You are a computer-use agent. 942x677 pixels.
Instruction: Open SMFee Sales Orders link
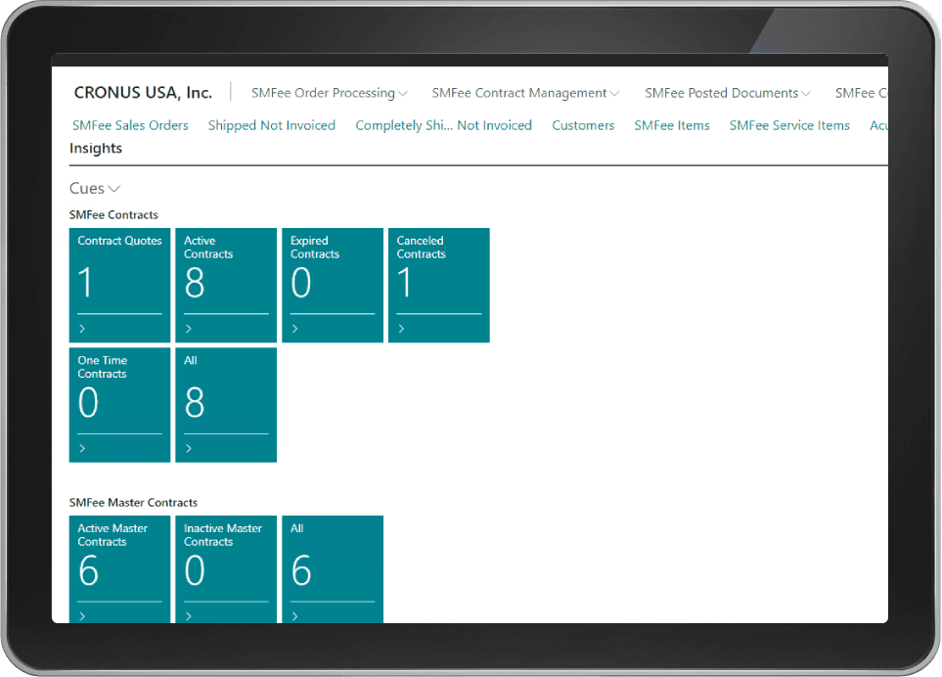(130, 125)
